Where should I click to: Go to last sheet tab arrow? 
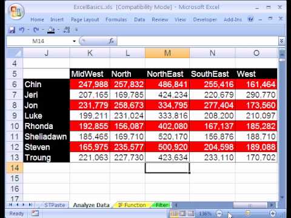tap(30, 205)
